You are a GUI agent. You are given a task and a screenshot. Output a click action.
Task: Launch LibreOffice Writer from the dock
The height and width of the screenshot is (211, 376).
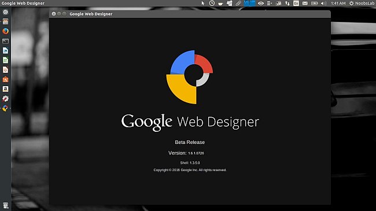pyautogui.click(x=5, y=51)
